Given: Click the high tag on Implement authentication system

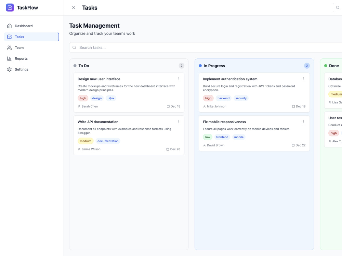Looking at the screenshot, I should pyautogui.click(x=208, y=98).
